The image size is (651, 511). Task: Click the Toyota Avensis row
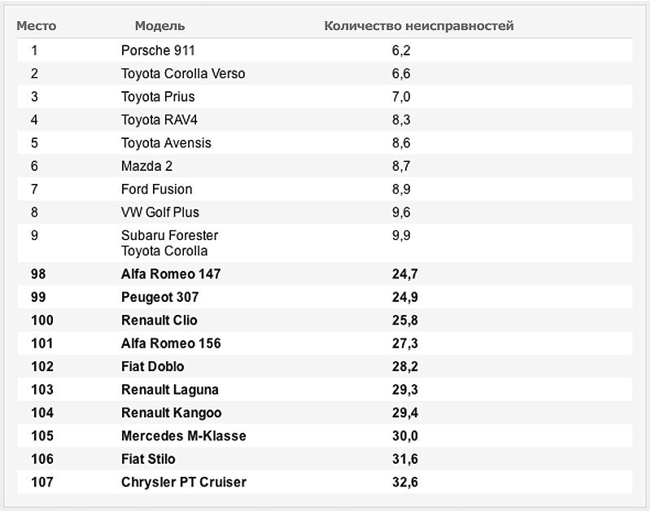coord(325,142)
